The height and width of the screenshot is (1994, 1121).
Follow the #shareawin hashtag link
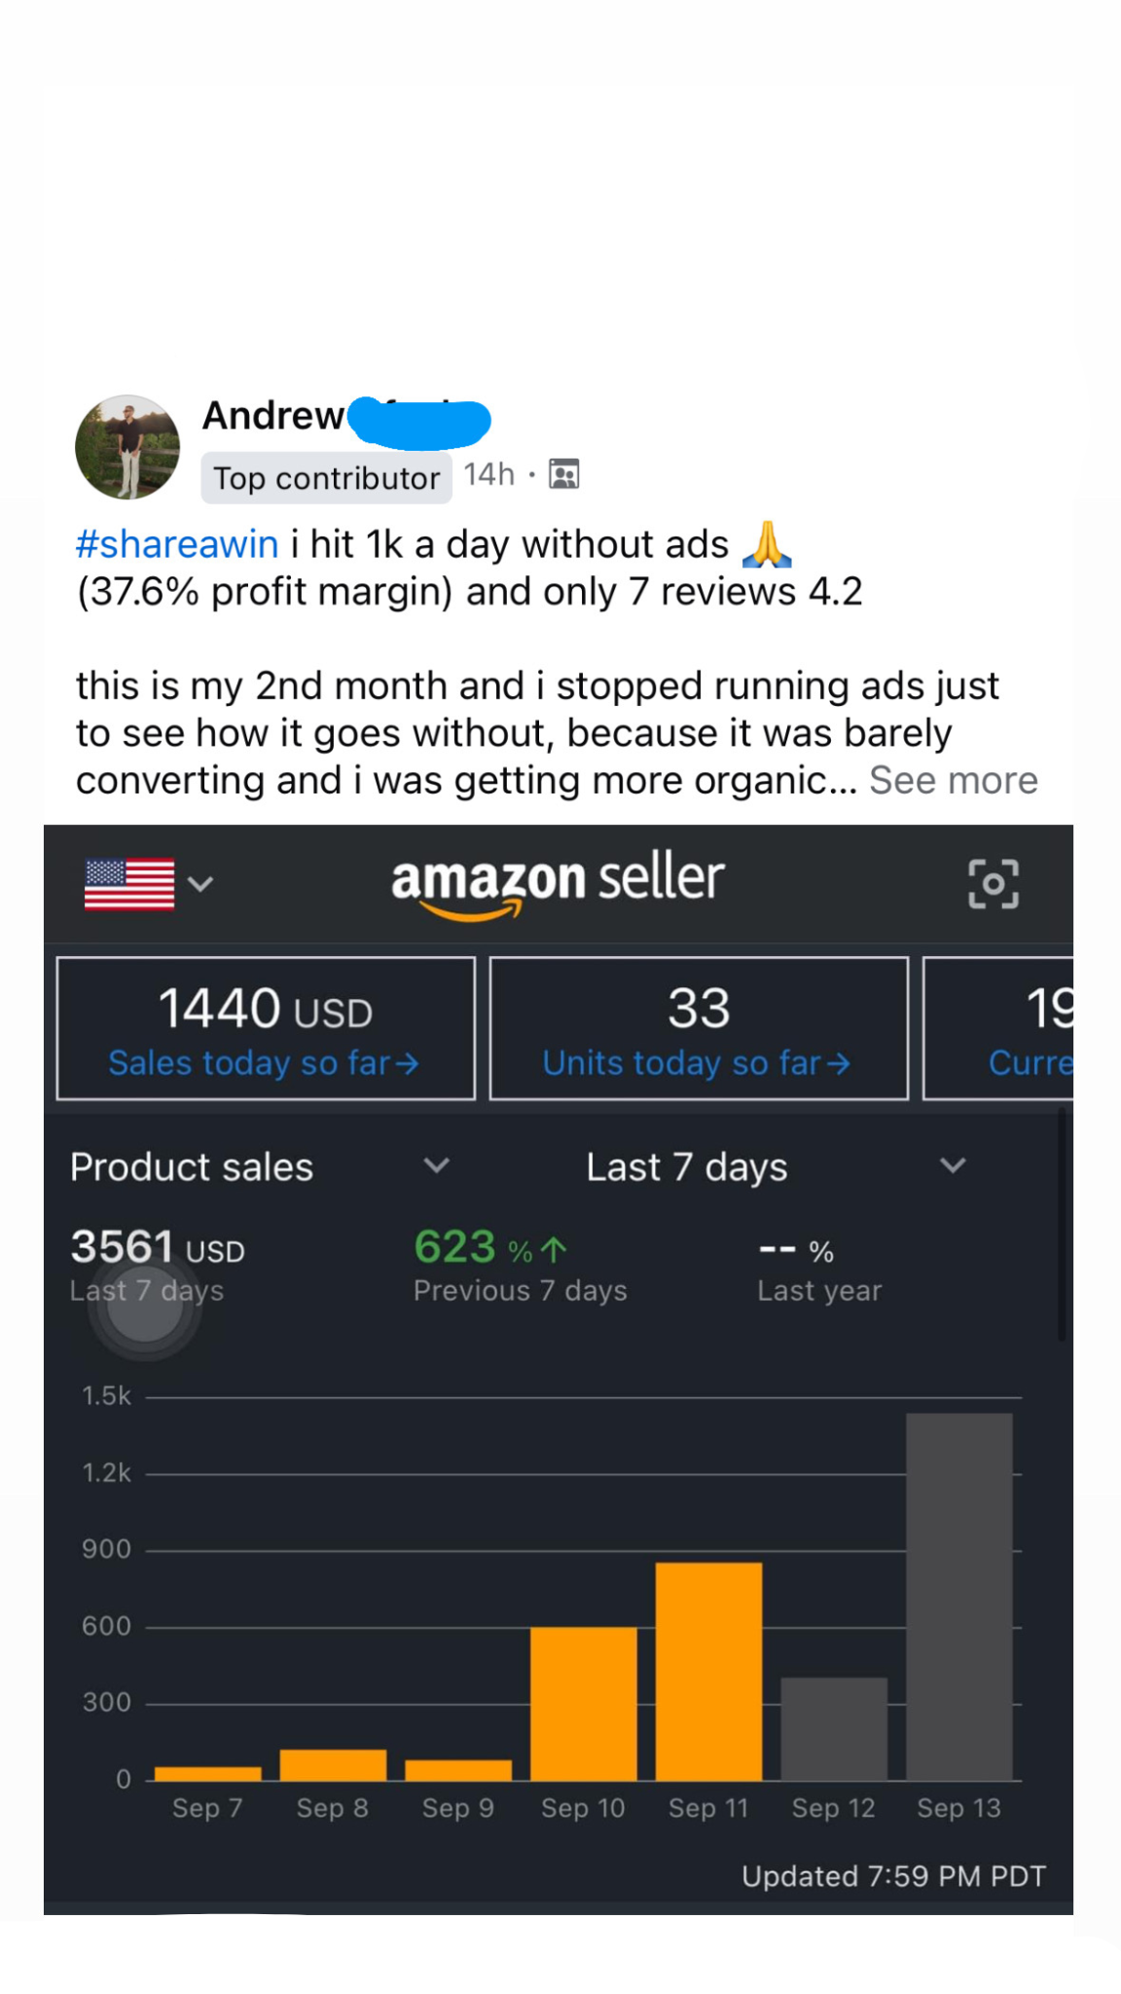coord(177,543)
